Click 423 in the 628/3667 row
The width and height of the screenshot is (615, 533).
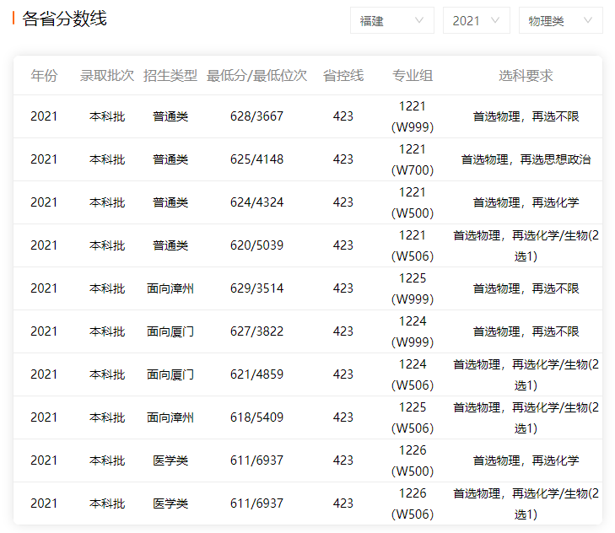343,116
